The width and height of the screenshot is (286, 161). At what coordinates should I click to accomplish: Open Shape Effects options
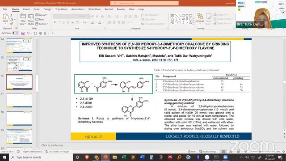coord(223,23)
